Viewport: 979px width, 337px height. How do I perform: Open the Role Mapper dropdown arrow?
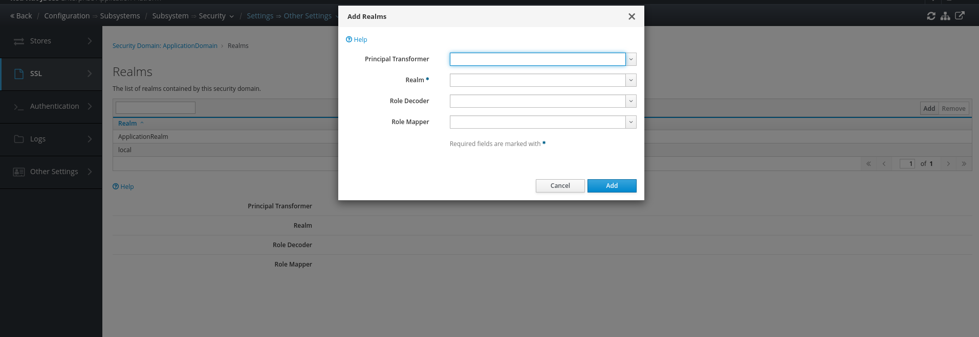click(x=631, y=122)
